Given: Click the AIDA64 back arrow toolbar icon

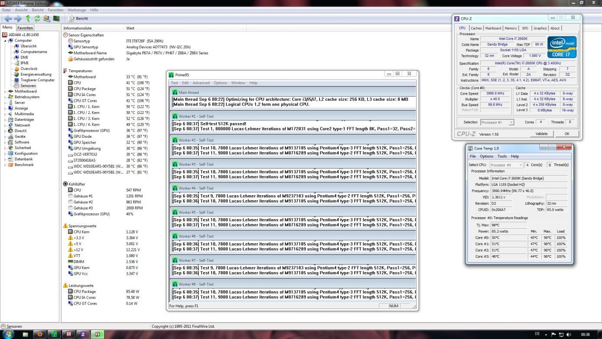Looking at the screenshot, I should click(x=8, y=18).
